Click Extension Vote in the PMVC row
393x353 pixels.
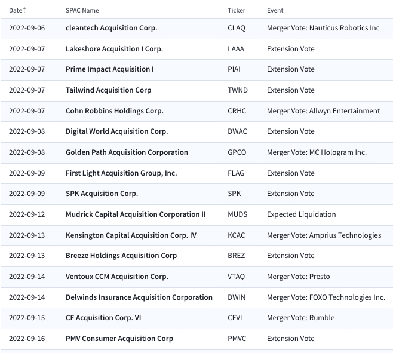pos(290,339)
